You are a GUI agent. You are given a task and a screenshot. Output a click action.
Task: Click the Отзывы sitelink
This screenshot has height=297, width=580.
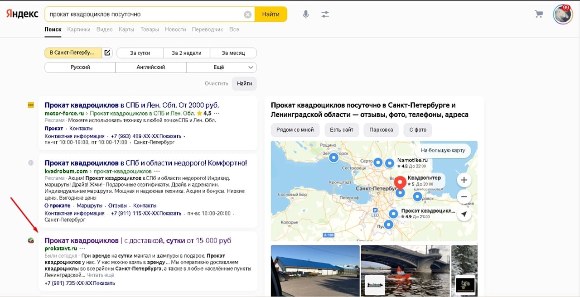(x=118, y=206)
